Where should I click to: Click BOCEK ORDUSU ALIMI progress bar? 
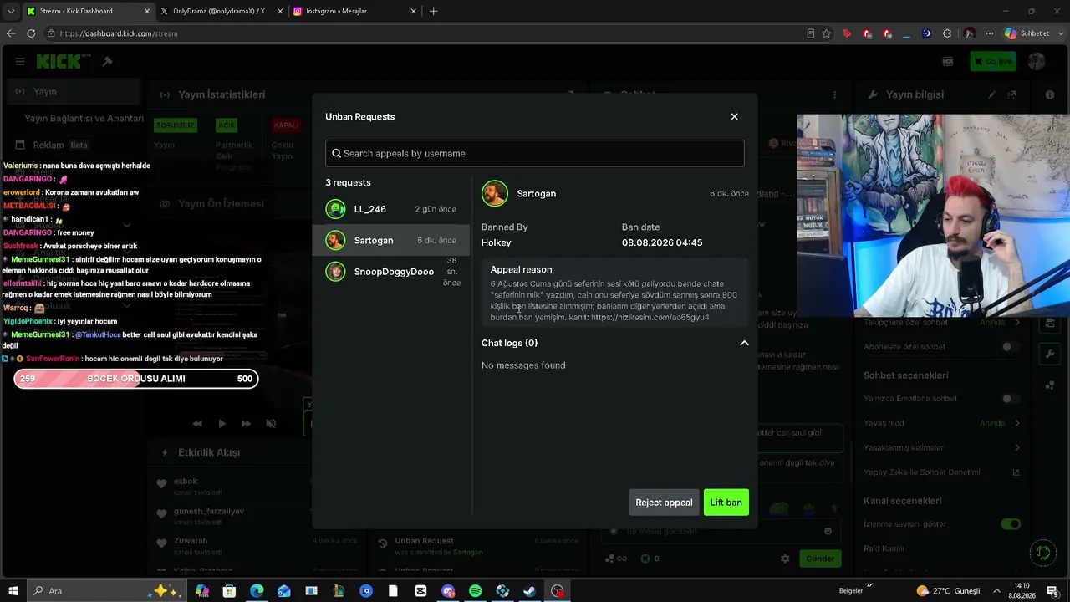pyautogui.click(x=136, y=379)
